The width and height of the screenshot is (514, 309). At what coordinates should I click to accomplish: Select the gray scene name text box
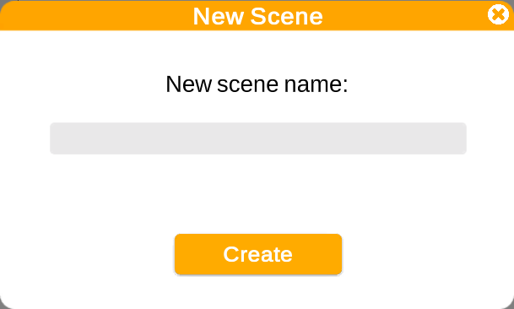tap(258, 138)
